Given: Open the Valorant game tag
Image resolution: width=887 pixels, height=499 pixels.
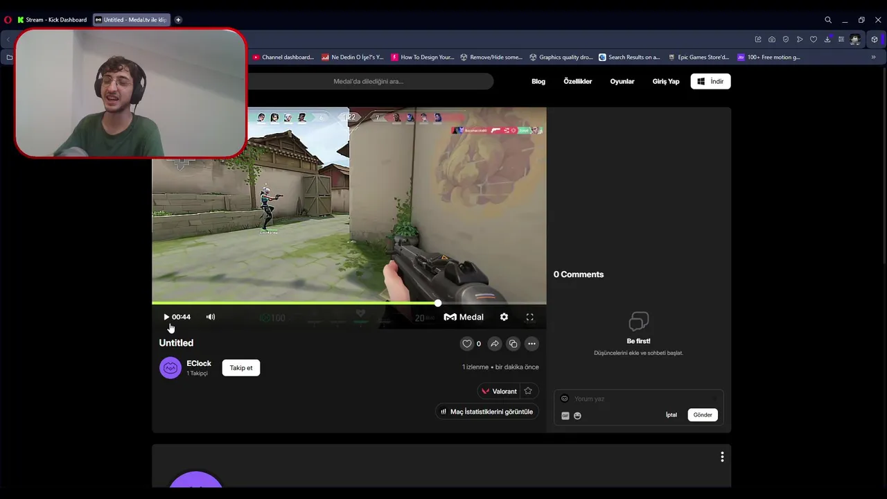Looking at the screenshot, I should pos(499,391).
